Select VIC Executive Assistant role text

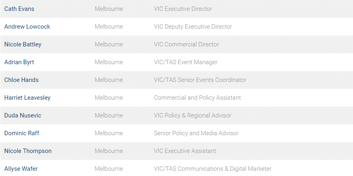point(185,151)
